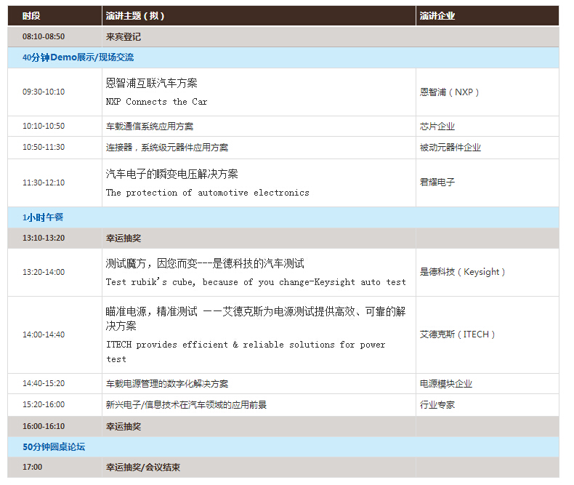
Task: Select the 幸运抽奖/会议结束 final row
Action: 143,468
